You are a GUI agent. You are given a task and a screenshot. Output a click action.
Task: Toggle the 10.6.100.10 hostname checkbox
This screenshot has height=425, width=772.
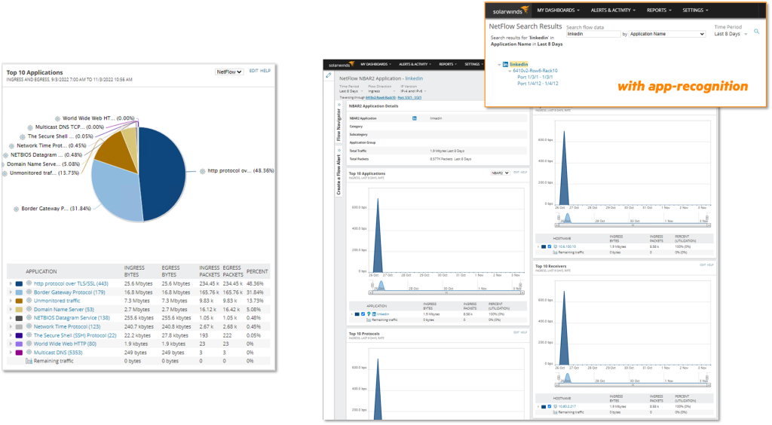point(550,246)
